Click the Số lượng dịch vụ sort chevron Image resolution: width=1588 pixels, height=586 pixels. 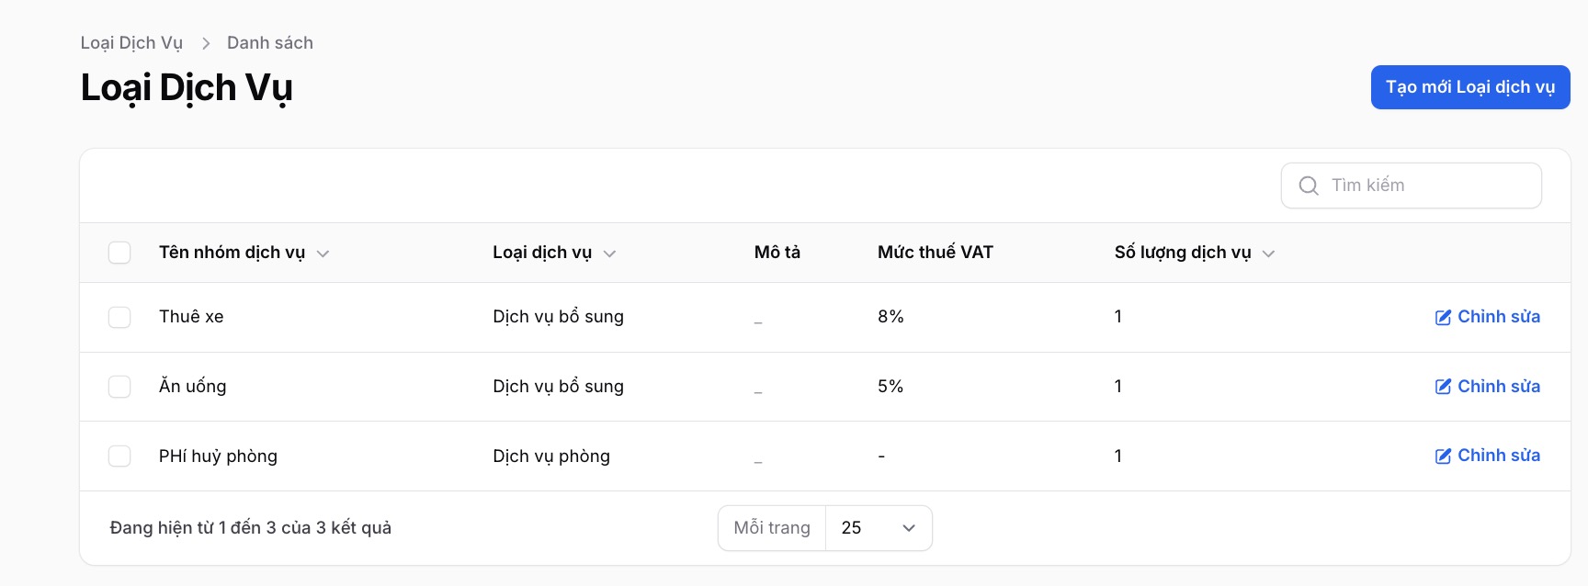point(1268,254)
